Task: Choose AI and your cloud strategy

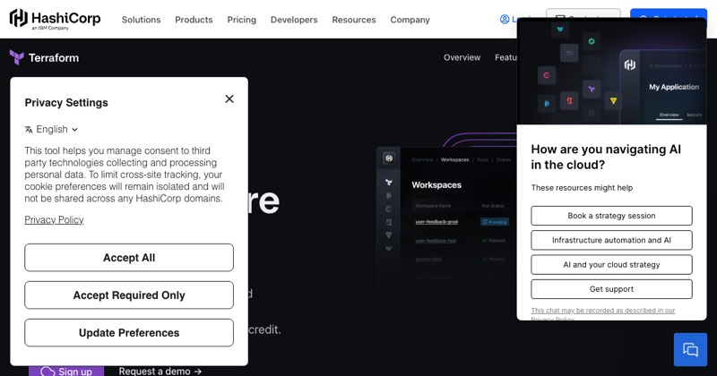Action: (x=611, y=264)
